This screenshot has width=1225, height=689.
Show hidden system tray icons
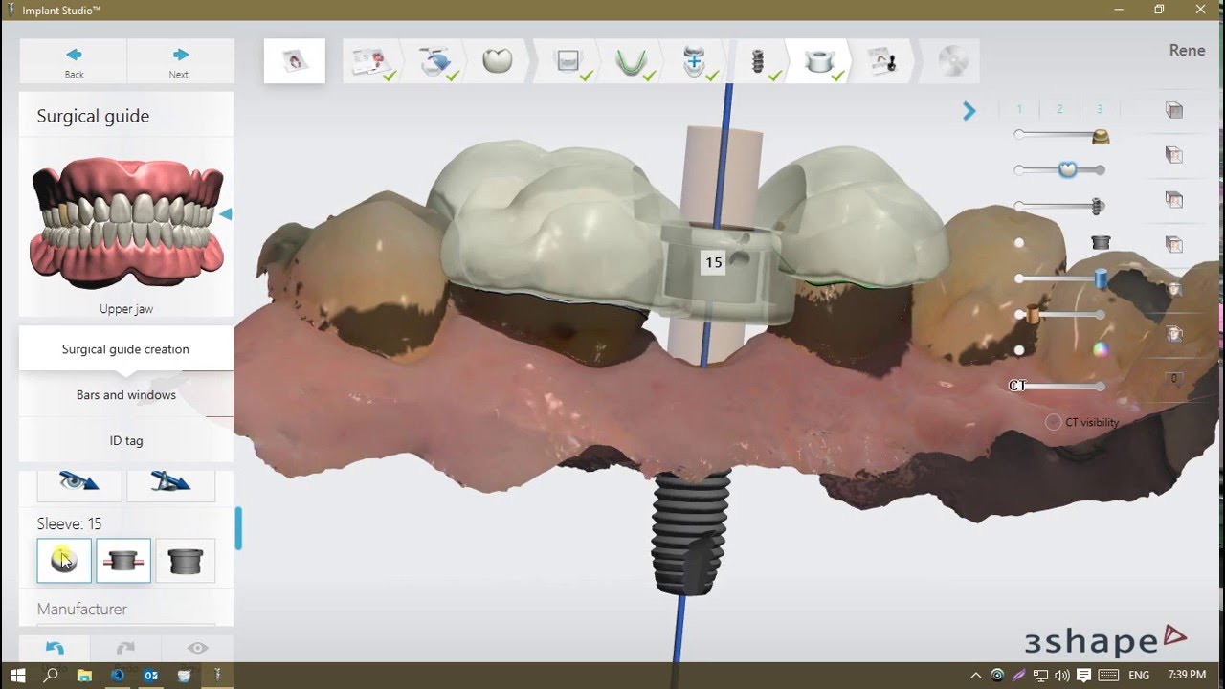(x=976, y=676)
